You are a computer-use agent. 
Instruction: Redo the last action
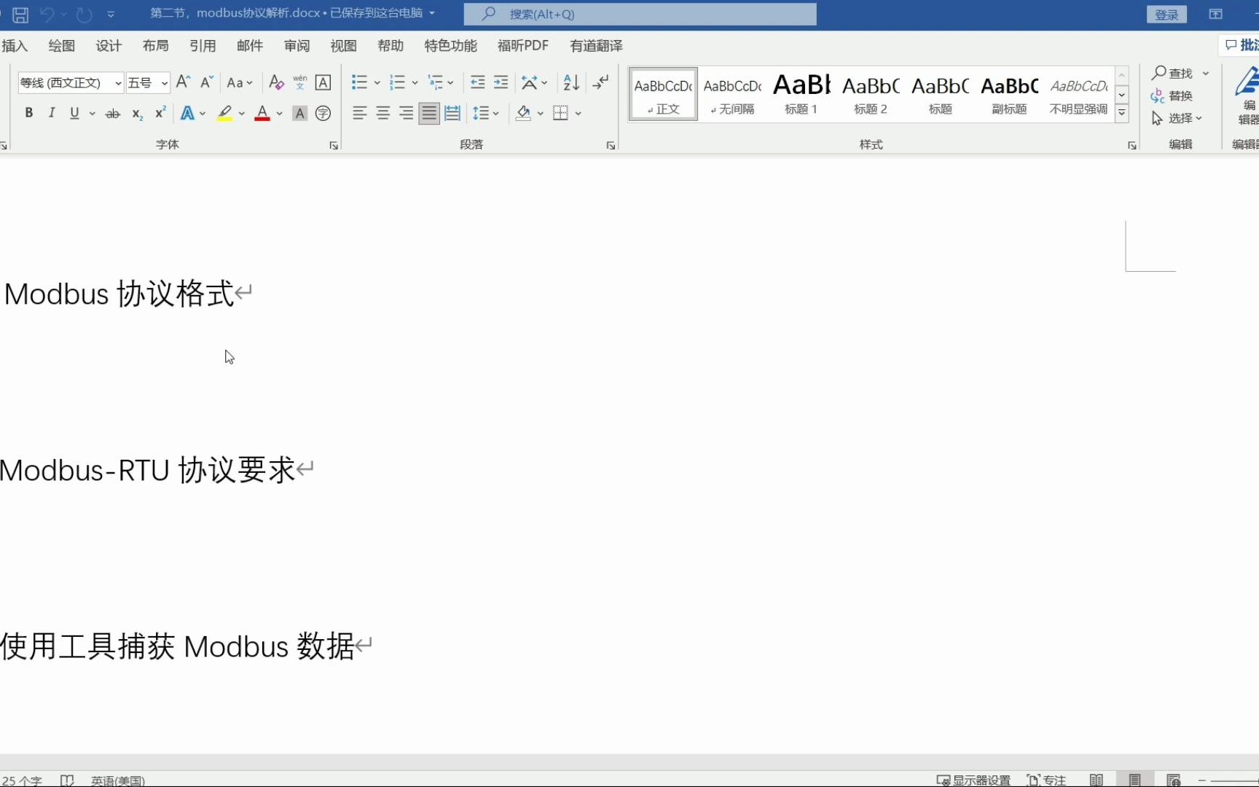[x=85, y=14]
